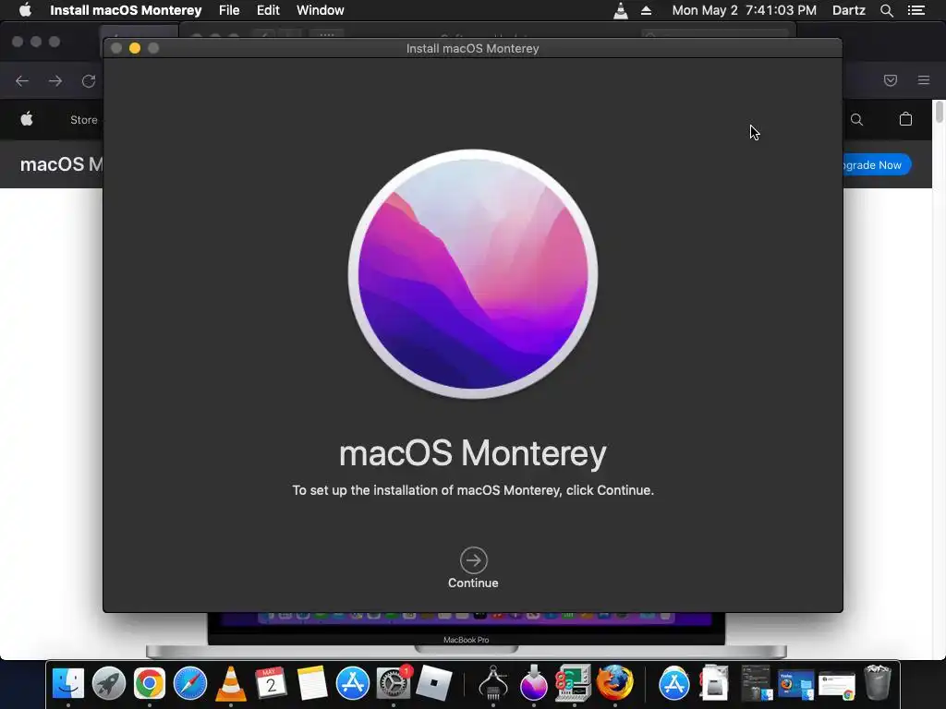This screenshot has height=709, width=946.
Task: Open the minimized Chrome window in Dock
Action: pos(836,685)
